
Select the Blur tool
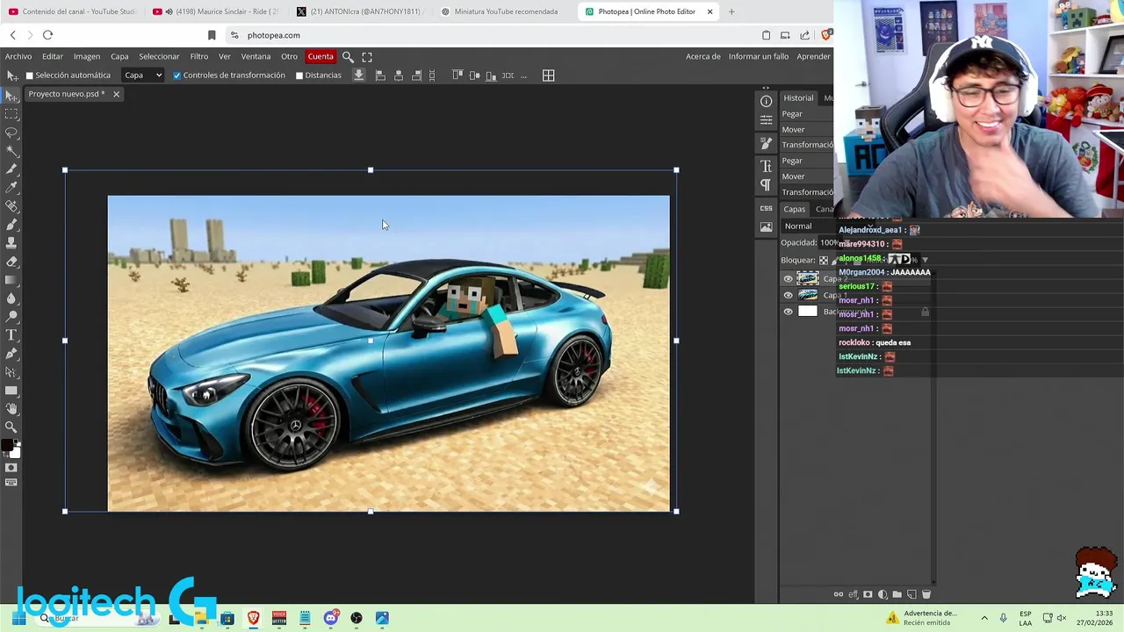click(11, 298)
